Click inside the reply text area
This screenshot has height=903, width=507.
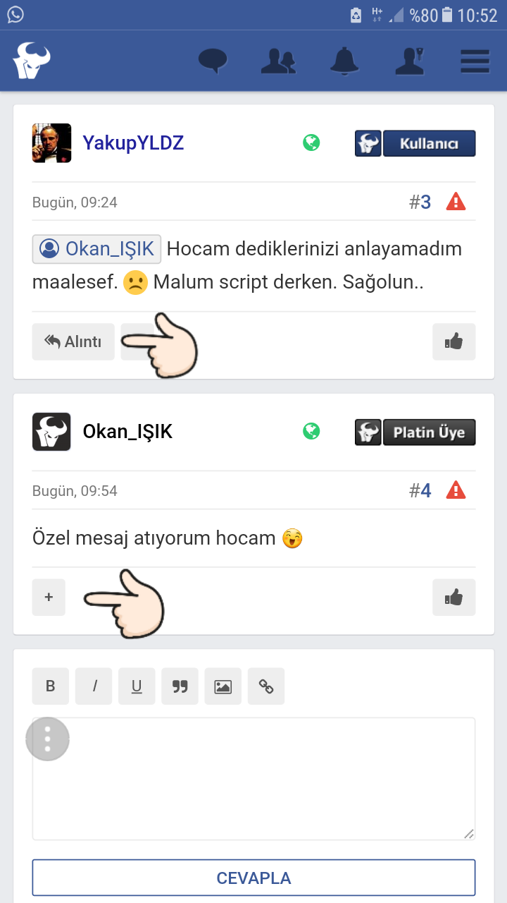tap(254, 779)
